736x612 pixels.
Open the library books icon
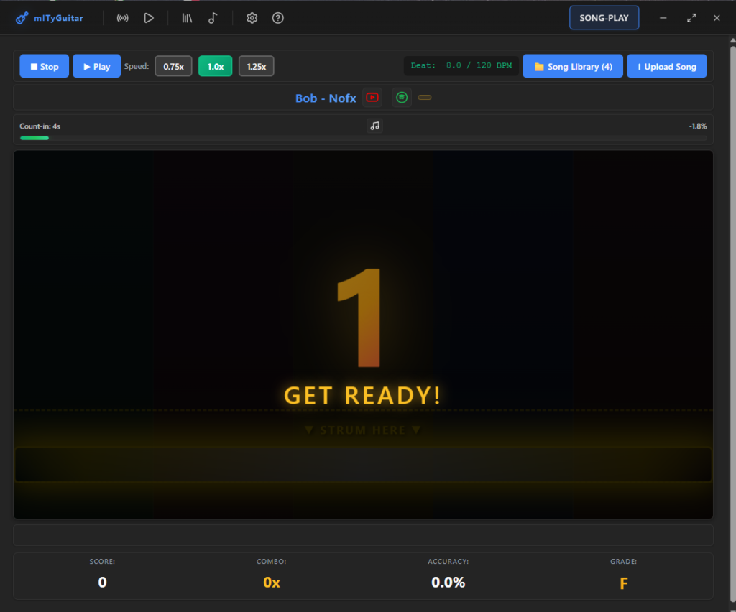pyautogui.click(x=187, y=18)
